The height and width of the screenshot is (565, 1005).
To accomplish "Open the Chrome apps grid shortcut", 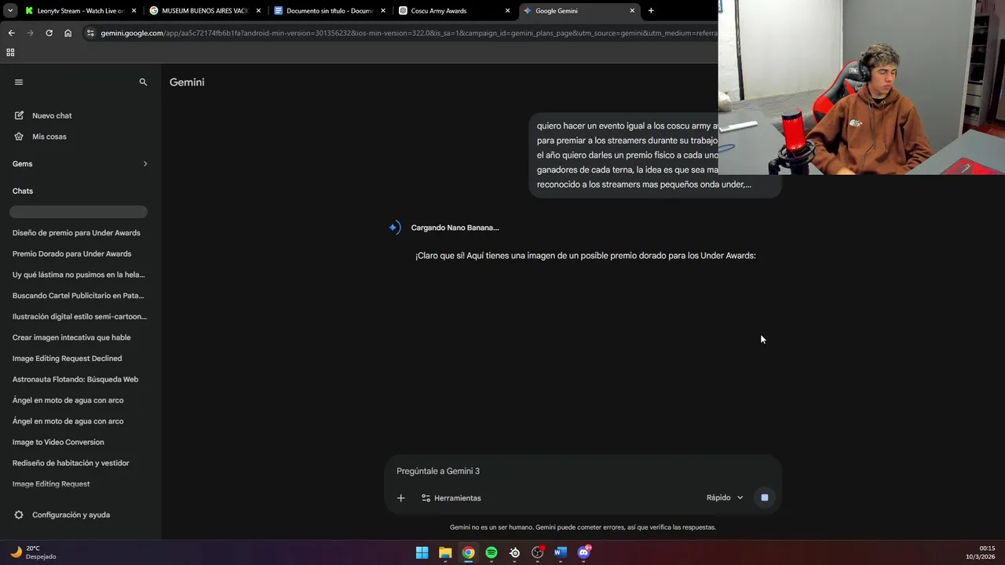I will click(x=10, y=53).
